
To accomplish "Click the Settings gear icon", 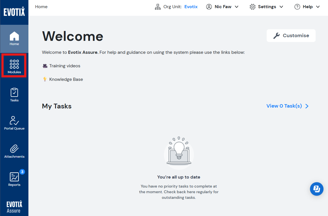I will click(253, 7).
